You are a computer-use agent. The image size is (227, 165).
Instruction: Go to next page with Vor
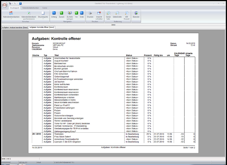coord(77,15)
